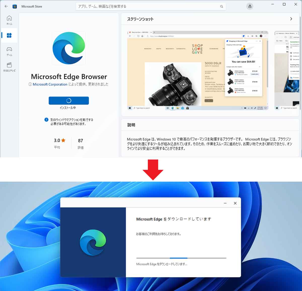Open the 映画とテレビ sidebar section
The width and height of the screenshot is (302, 291).
coord(9,67)
